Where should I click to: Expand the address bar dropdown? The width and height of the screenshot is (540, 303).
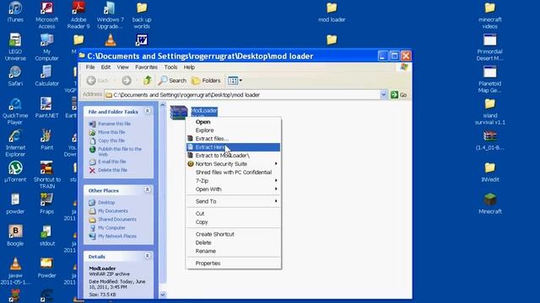click(x=383, y=94)
